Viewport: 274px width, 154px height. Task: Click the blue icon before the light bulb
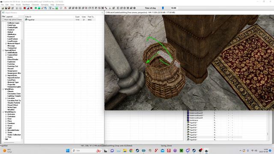pos(46,8)
